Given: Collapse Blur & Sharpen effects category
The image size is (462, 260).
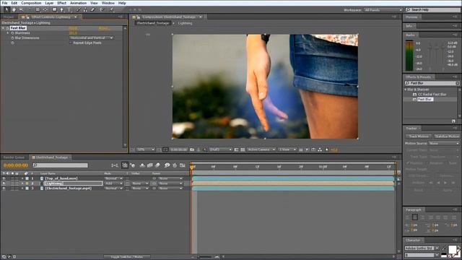Looking at the screenshot, I should tap(406, 90).
